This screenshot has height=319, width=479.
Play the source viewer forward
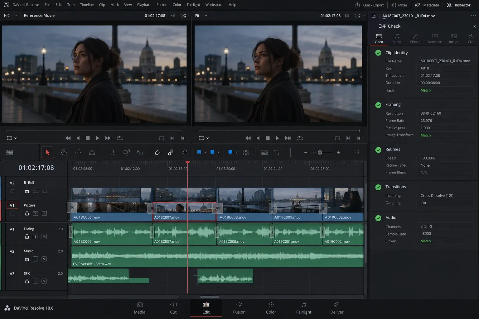(98, 138)
